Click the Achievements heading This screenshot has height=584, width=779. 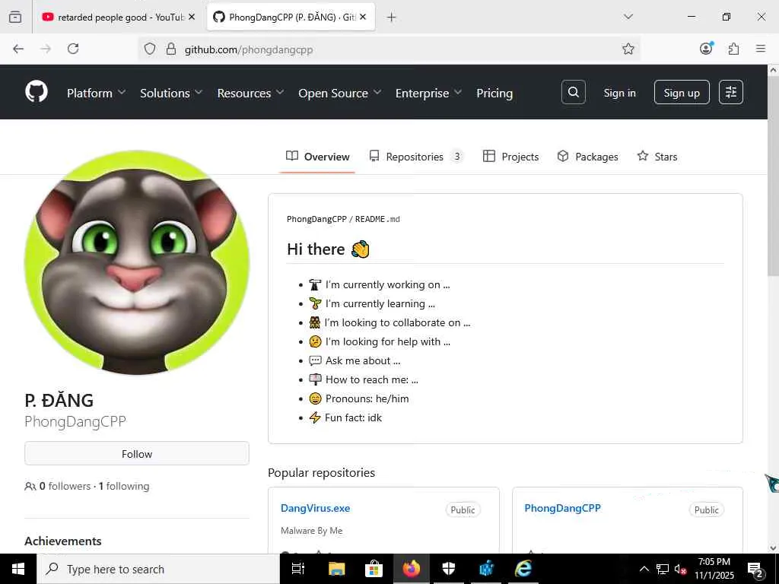click(63, 541)
